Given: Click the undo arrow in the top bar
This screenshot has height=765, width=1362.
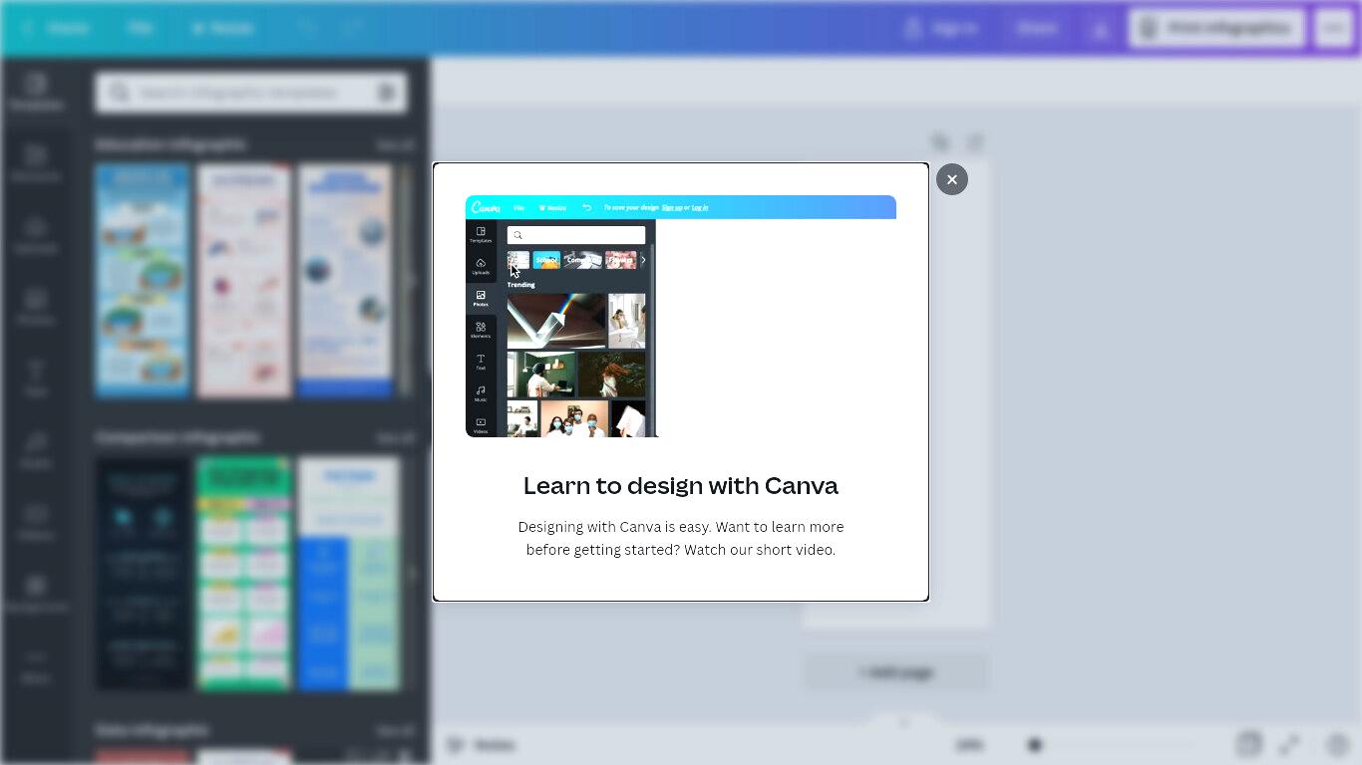Looking at the screenshot, I should [308, 28].
